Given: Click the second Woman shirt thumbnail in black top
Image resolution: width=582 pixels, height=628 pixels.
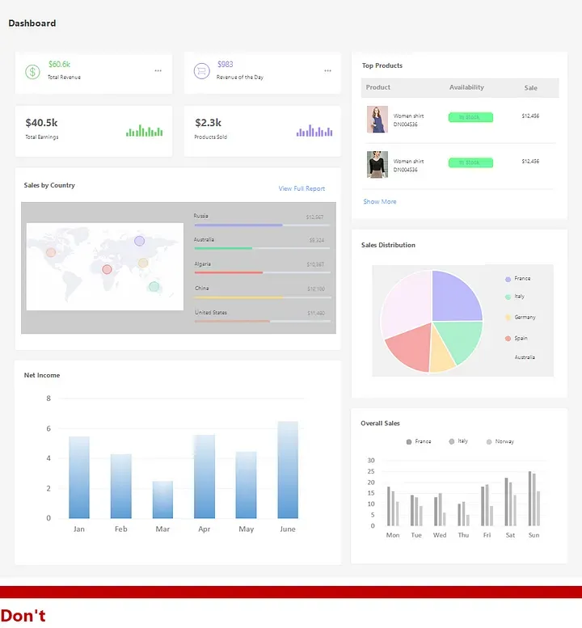Looking at the screenshot, I should coord(377,164).
